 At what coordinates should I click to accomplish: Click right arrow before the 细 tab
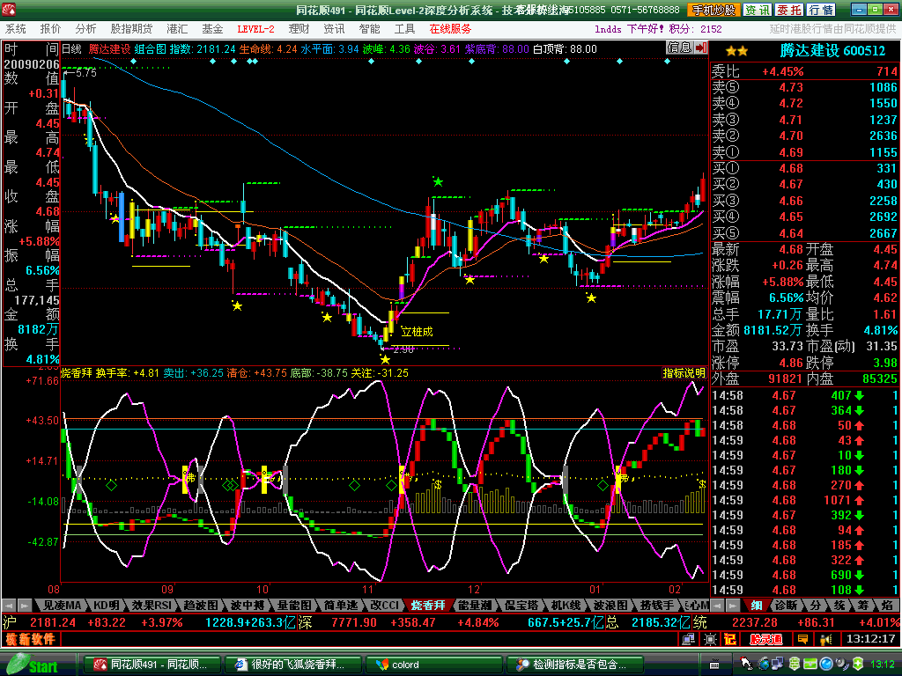732,606
